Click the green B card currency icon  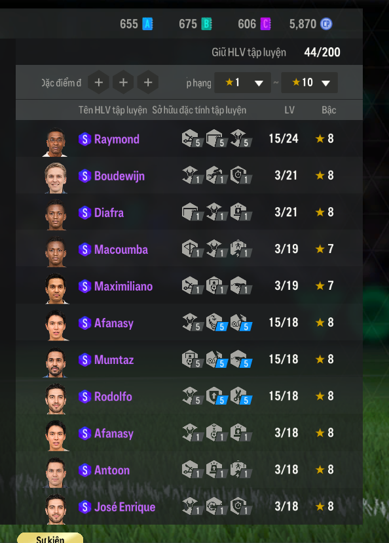pos(206,24)
